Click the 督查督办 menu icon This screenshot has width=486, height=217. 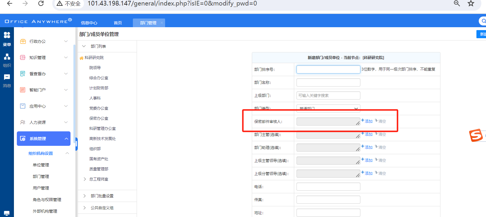point(23,74)
